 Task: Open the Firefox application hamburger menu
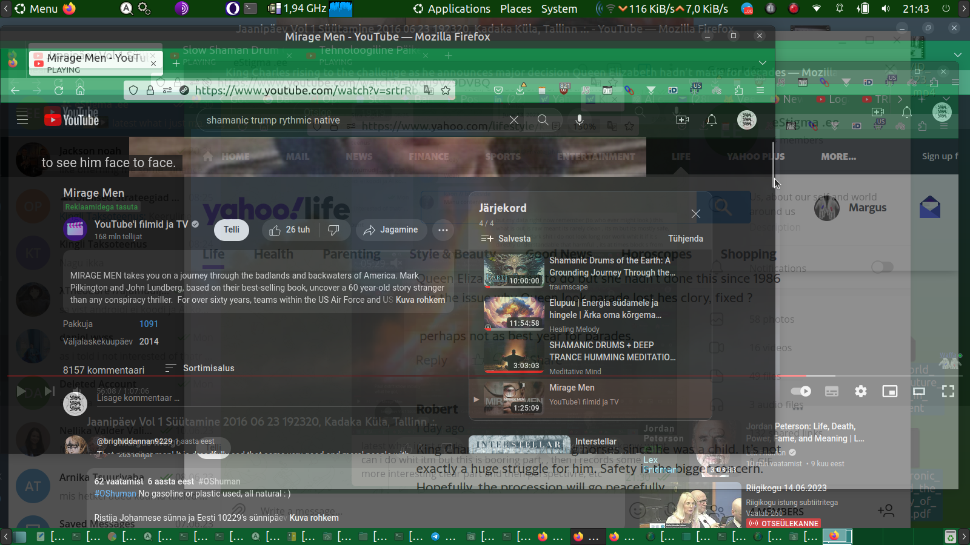[760, 90]
